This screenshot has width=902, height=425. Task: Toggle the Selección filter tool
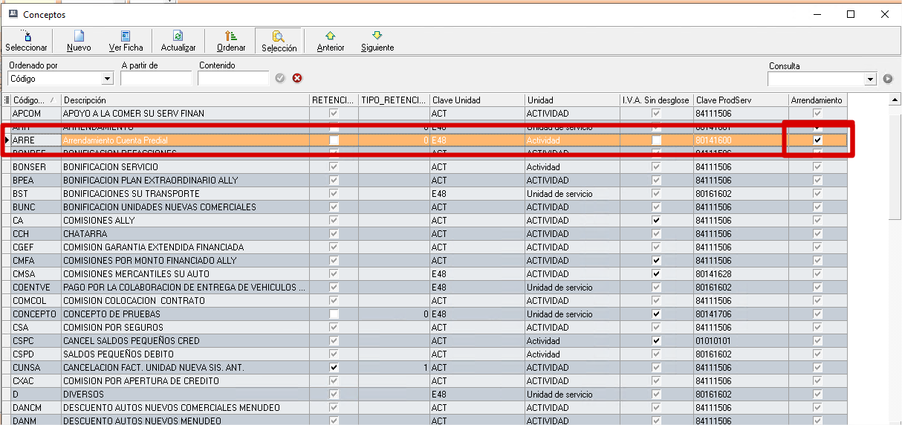coord(279,41)
